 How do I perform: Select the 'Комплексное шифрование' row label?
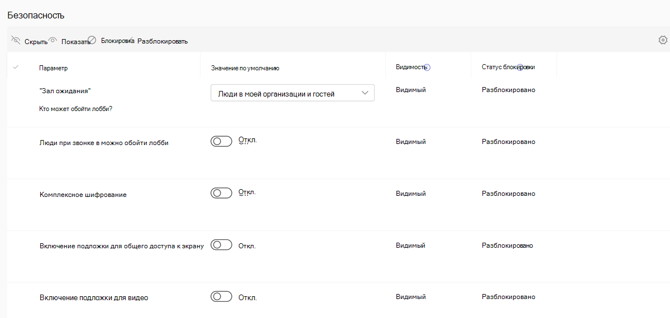[83, 195]
